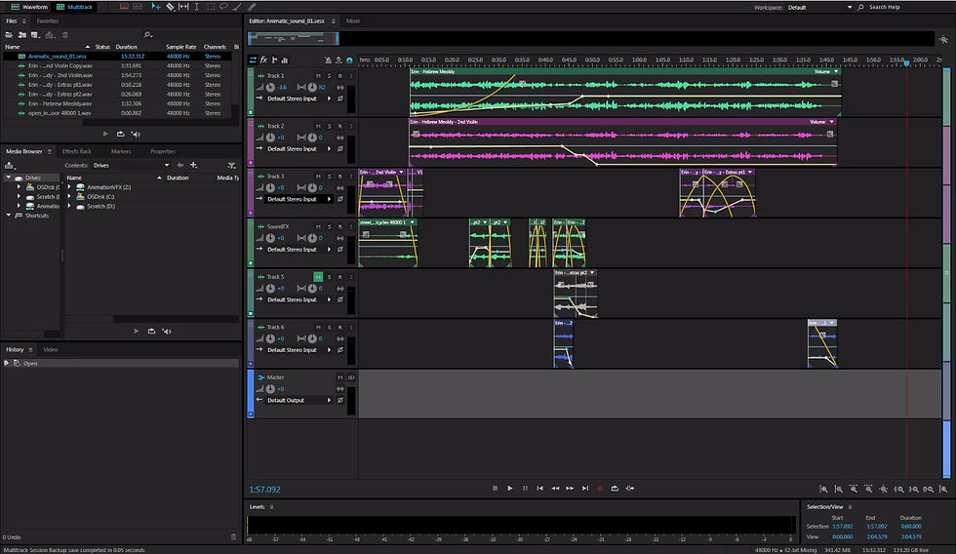This screenshot has width=956, height=554.
Task: Click the Move tool in top toolbar
Action: pyautogui.click(x=156, y=7)
